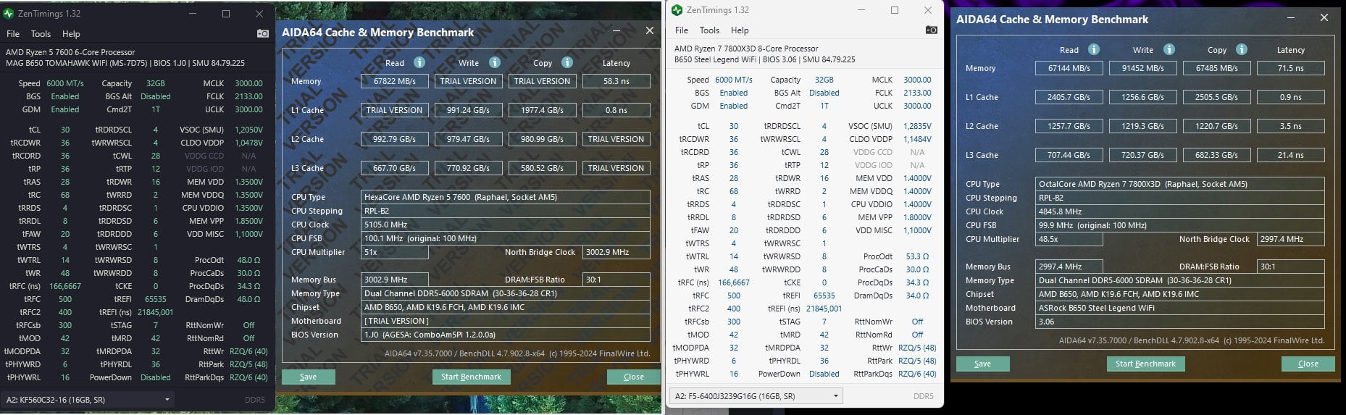Click the Copy info icon in left AIDA64
This screenshot has width=1346, height=415.
[567, 62]
